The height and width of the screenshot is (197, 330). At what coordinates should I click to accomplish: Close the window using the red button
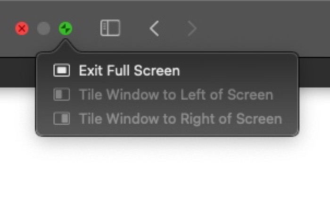22,29
